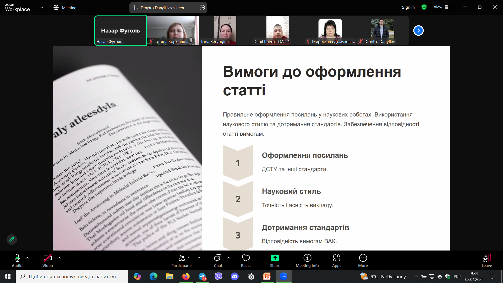
Task: Open Meeting info
Action: click(307, 258)
